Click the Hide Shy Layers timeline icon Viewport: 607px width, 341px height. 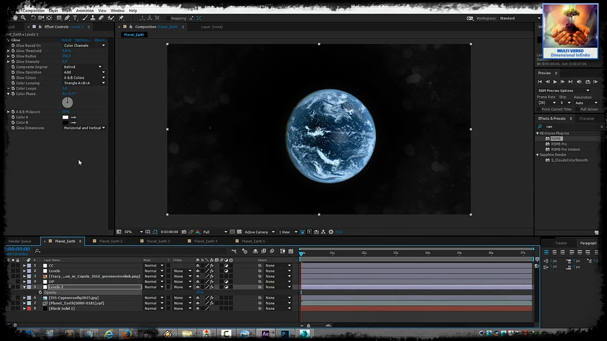point(255,251)
